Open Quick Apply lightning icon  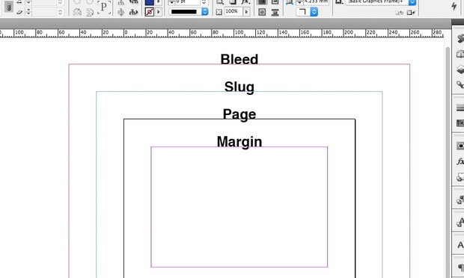(x=454, y=6)
